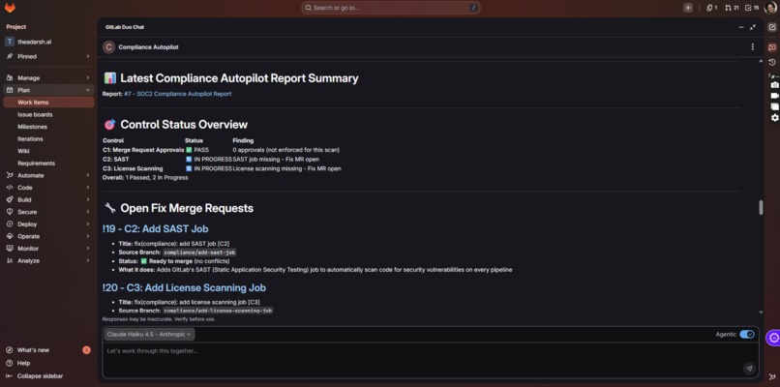Select the active Duo Chat rail icon
The width and height of the screenshot is (780, 387).
click(x=772, y=47)
